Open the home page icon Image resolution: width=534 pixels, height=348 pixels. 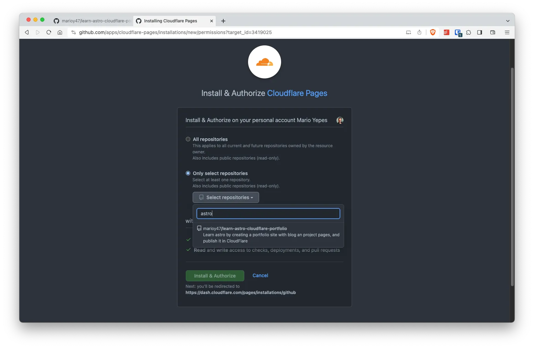[60, 32]
